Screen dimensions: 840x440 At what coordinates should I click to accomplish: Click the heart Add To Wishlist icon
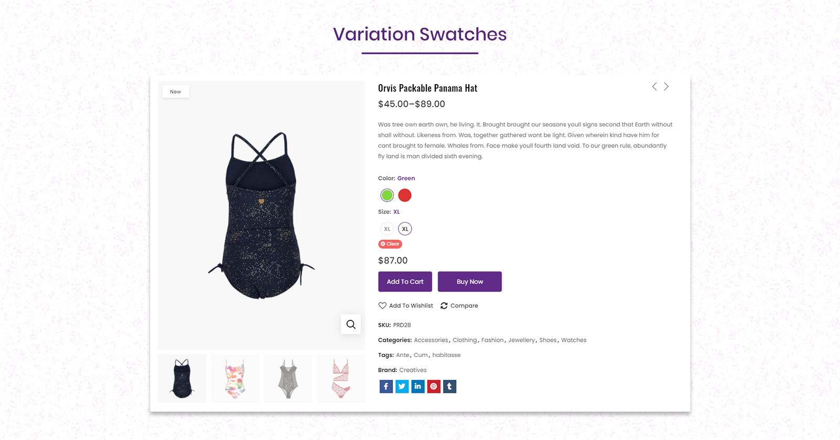click(382, 306)
